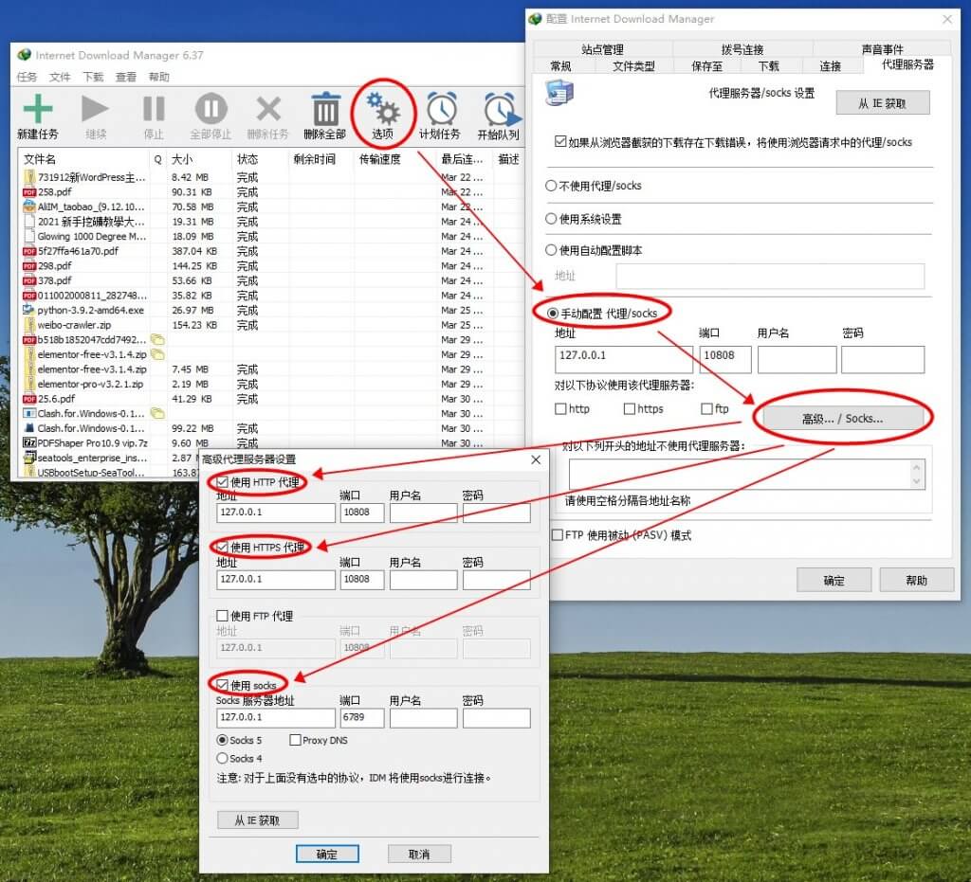Click 从 IE 获取 in configuration window
The width and height of the screenshot is (971, 882).
point(883,102)
